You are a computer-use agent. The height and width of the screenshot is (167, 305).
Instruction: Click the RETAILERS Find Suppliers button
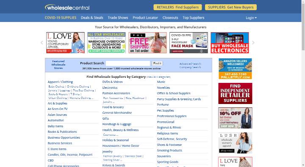click(x=177, y=7)
